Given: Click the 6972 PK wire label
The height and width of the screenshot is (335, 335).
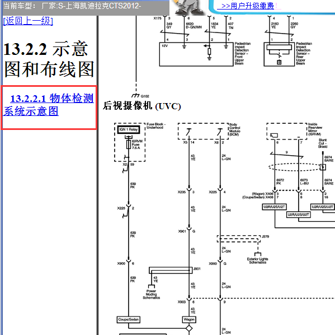Looking at the screenshot, I should (280, 182).
